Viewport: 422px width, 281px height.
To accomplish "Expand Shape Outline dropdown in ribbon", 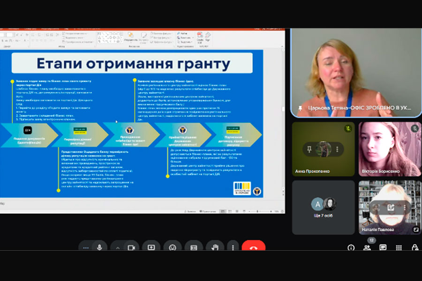I will coord(160,37).
